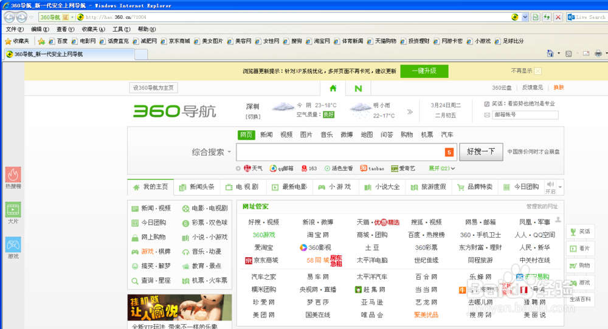Open the Favorites star button
608x329 pixels.
[x=17, y=41]
